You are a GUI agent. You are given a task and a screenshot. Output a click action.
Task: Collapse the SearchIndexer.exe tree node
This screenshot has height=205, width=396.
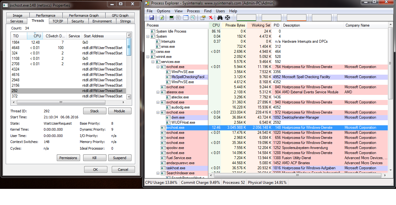pos(158,173)
